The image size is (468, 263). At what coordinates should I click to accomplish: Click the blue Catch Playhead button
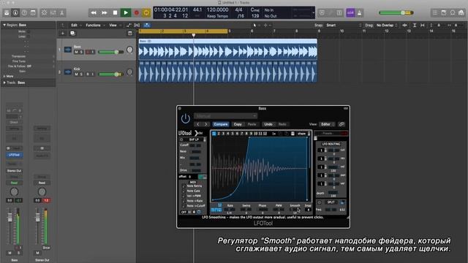pos(146,26)
